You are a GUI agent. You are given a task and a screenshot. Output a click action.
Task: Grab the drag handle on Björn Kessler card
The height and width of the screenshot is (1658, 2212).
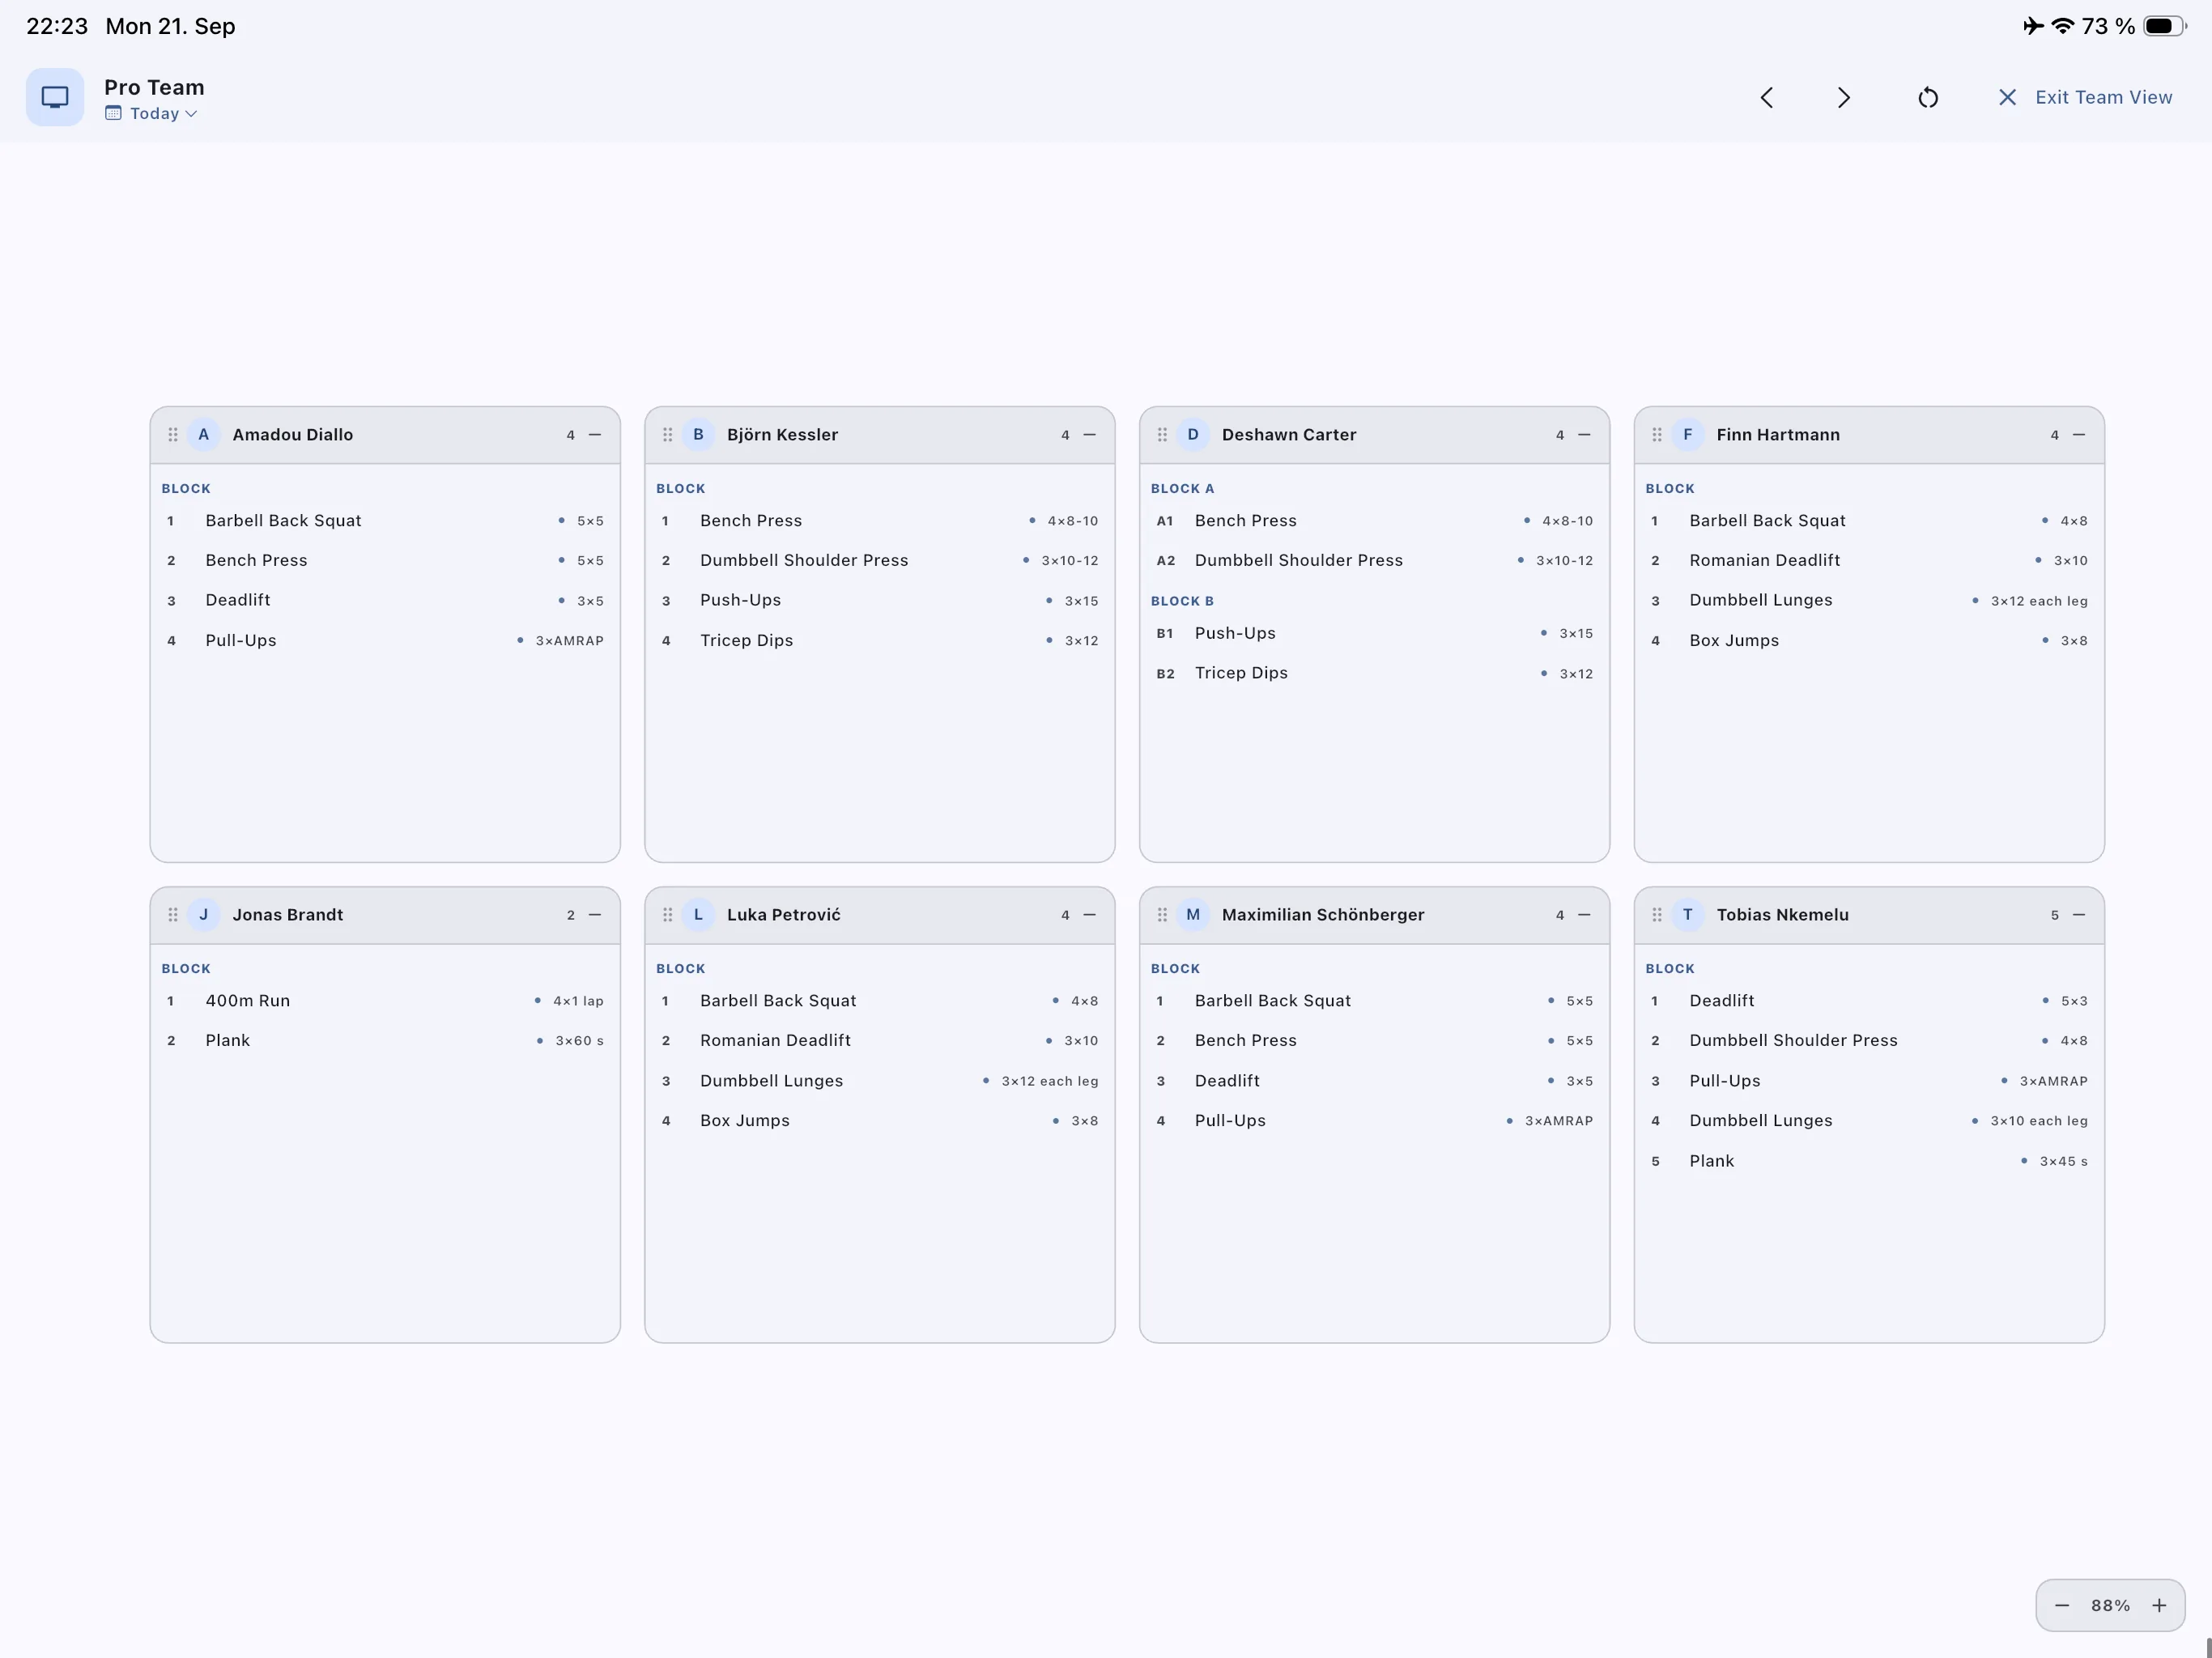[668, 435]
